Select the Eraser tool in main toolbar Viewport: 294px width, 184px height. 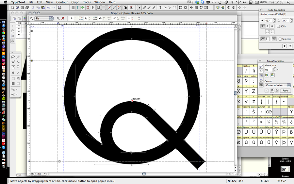coord(144,8)
